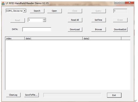Select the data2 column header

click(x=102, y=38)
